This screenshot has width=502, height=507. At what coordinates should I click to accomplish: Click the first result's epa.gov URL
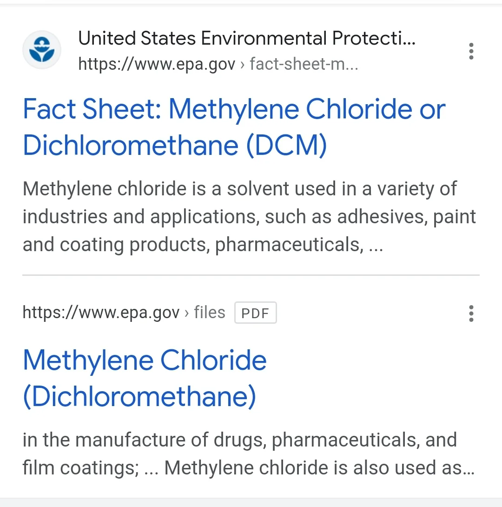[x=157, y=64]
